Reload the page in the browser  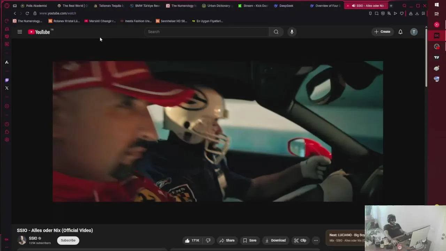coord(27,13)
